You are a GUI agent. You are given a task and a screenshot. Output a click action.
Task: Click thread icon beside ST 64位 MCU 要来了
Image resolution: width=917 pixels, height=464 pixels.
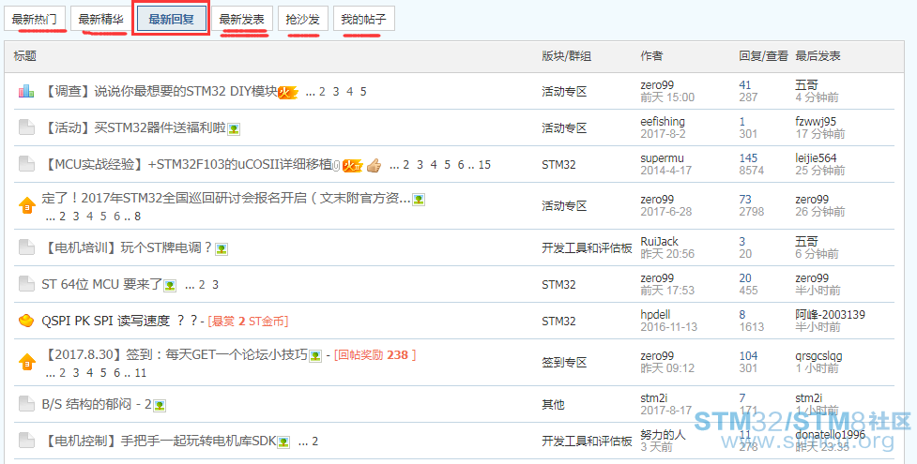(x=26, y=284)
